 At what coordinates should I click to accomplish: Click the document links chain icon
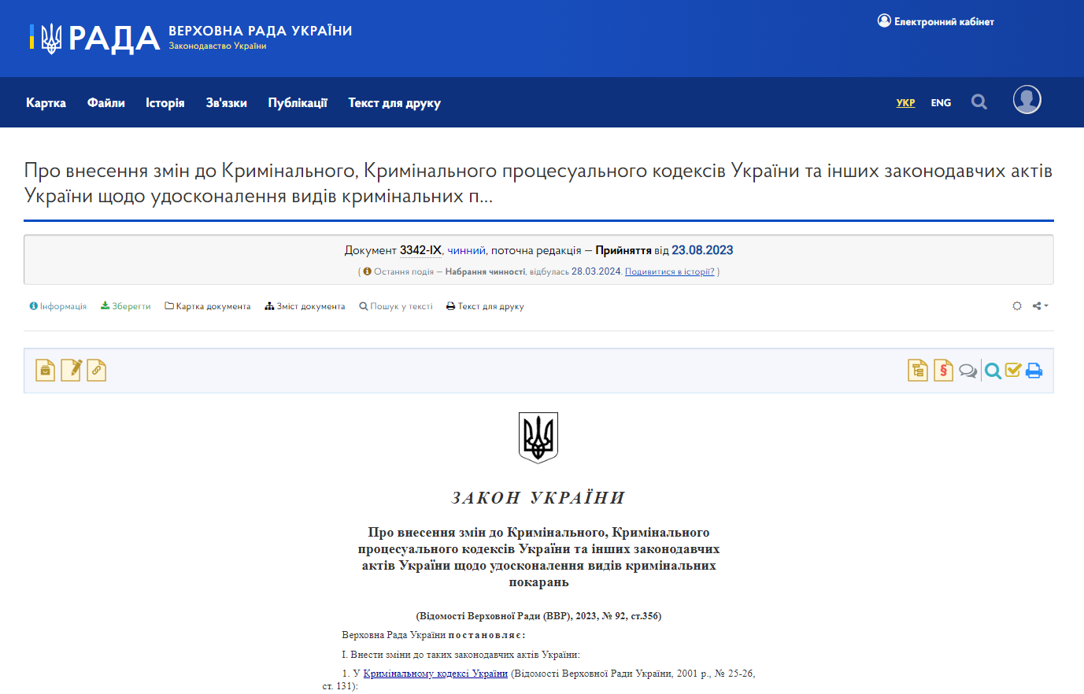point(96,370)
